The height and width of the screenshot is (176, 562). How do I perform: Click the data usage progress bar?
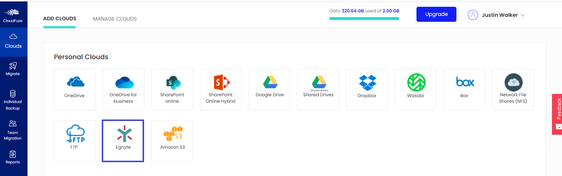pos(364,19)
